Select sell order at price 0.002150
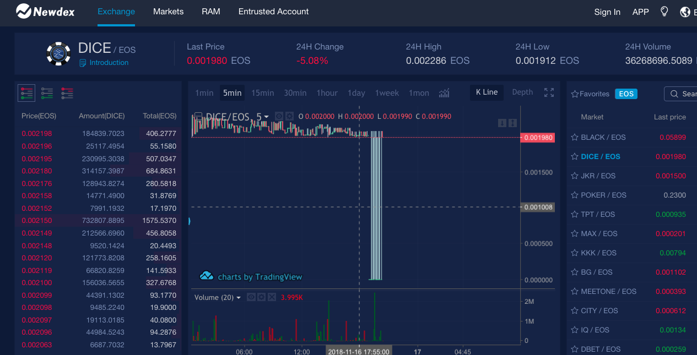Image resolution: width=697 pixels, height=355 pixels. 99,221
